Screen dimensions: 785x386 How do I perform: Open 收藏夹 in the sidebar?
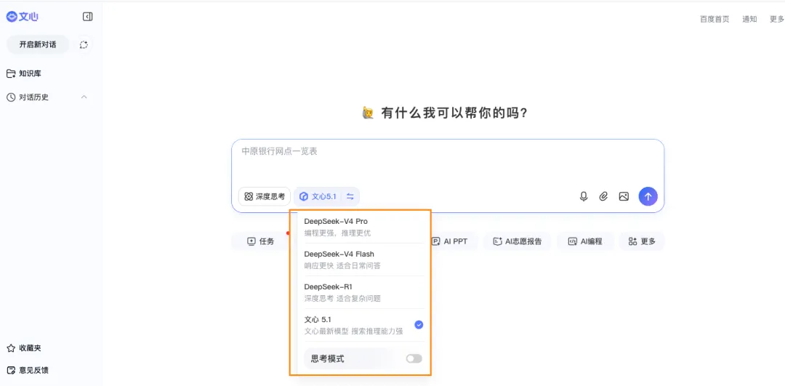[x=24, y=348]
